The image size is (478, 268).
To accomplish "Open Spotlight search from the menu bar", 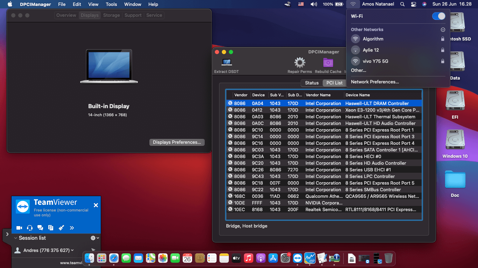I will coord(402,4).
